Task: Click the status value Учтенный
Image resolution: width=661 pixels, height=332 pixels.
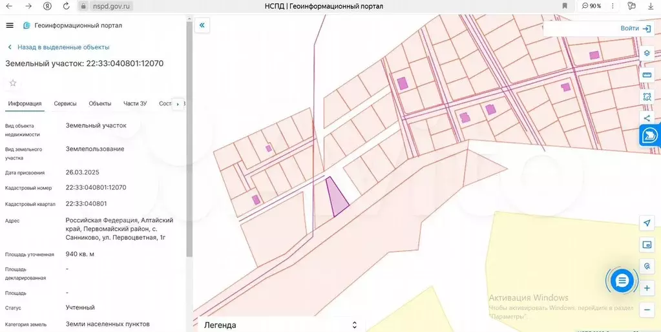Action: tap(80, 307)
